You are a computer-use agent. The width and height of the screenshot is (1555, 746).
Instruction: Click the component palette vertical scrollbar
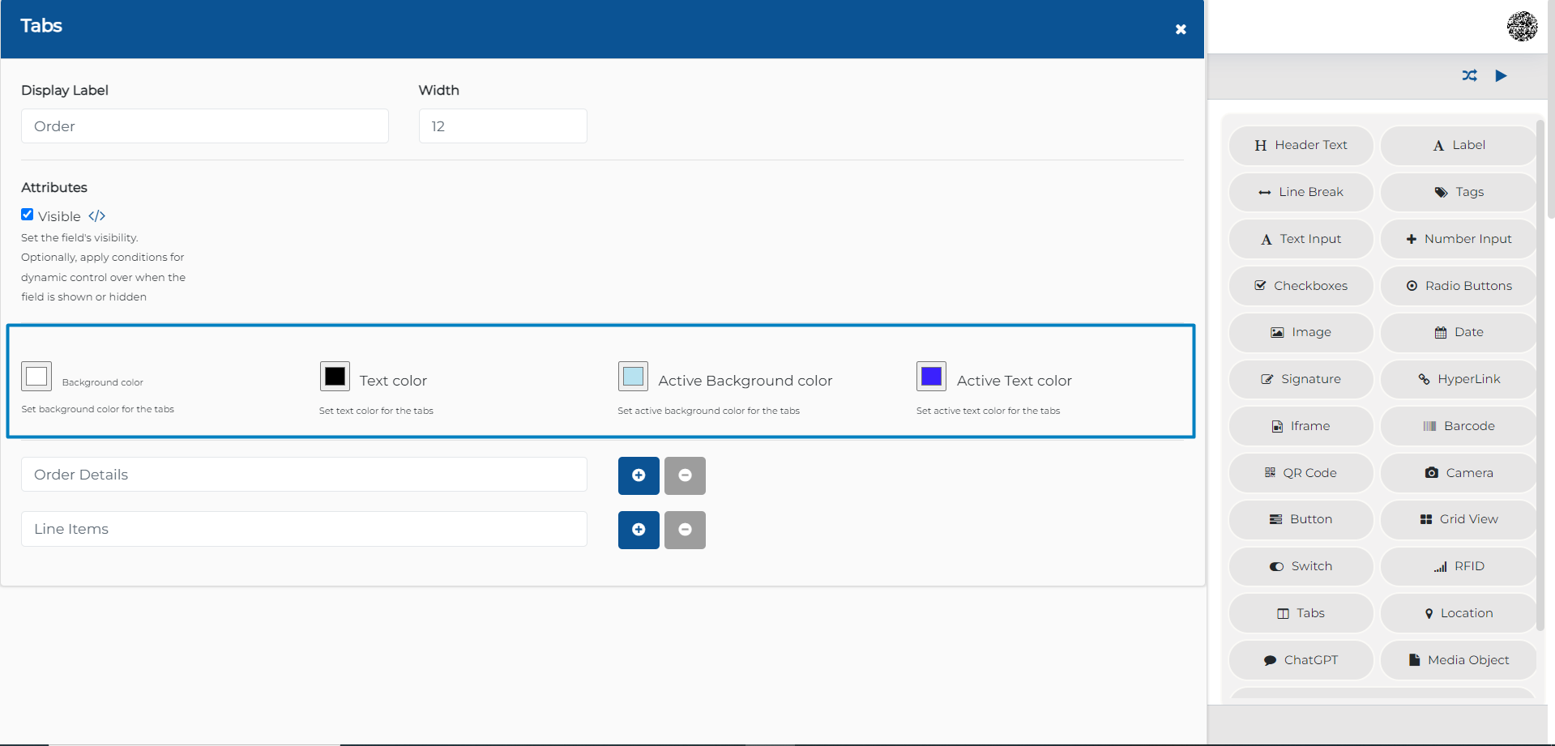(1540, 375)
